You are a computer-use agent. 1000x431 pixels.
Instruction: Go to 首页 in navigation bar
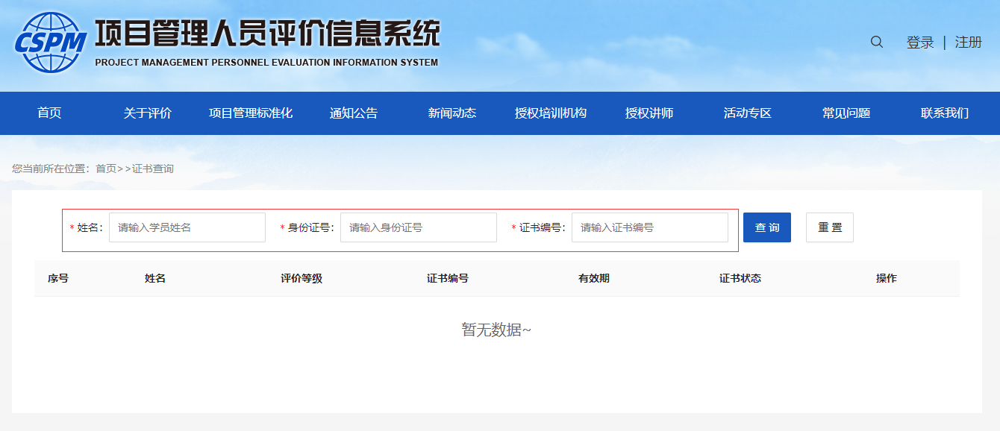click(x=49, y=113)
